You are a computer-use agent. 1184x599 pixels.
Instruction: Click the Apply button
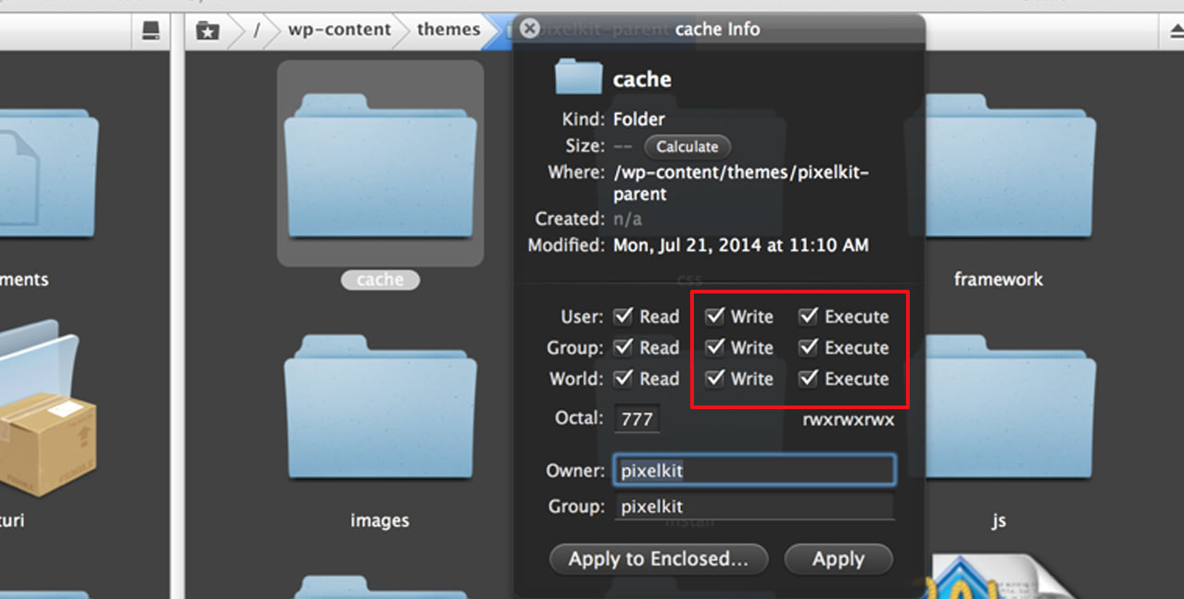point(838,559)
